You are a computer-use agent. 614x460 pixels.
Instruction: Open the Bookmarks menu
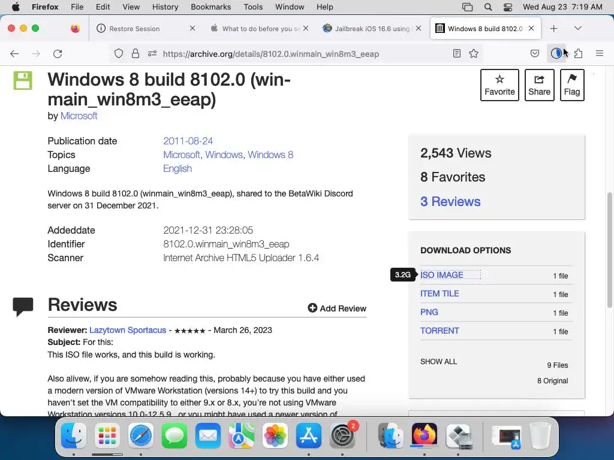pyautogui.click(x=210, y=7)
